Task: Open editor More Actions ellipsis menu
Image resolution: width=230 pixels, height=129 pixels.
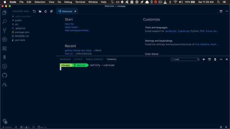Action: (x=227, y=11)
